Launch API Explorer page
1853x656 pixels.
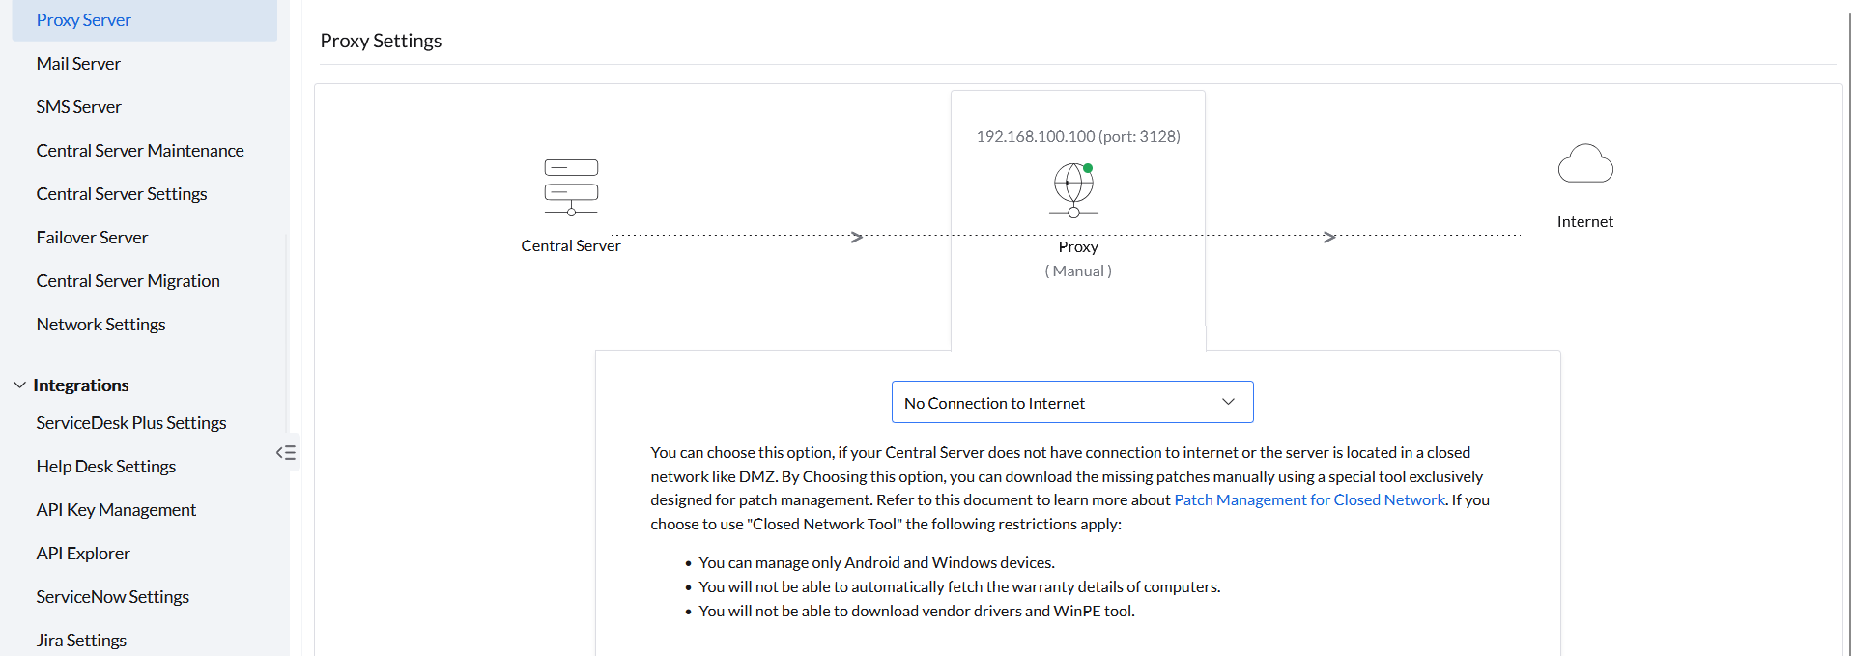[x=83, y=554]
